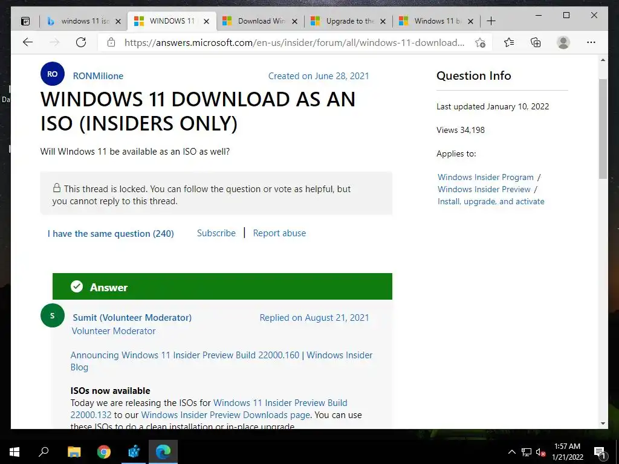Launch Google Chrome from taskbar
The width and height of the screenshot is (619, 464).
click(104, 452)
